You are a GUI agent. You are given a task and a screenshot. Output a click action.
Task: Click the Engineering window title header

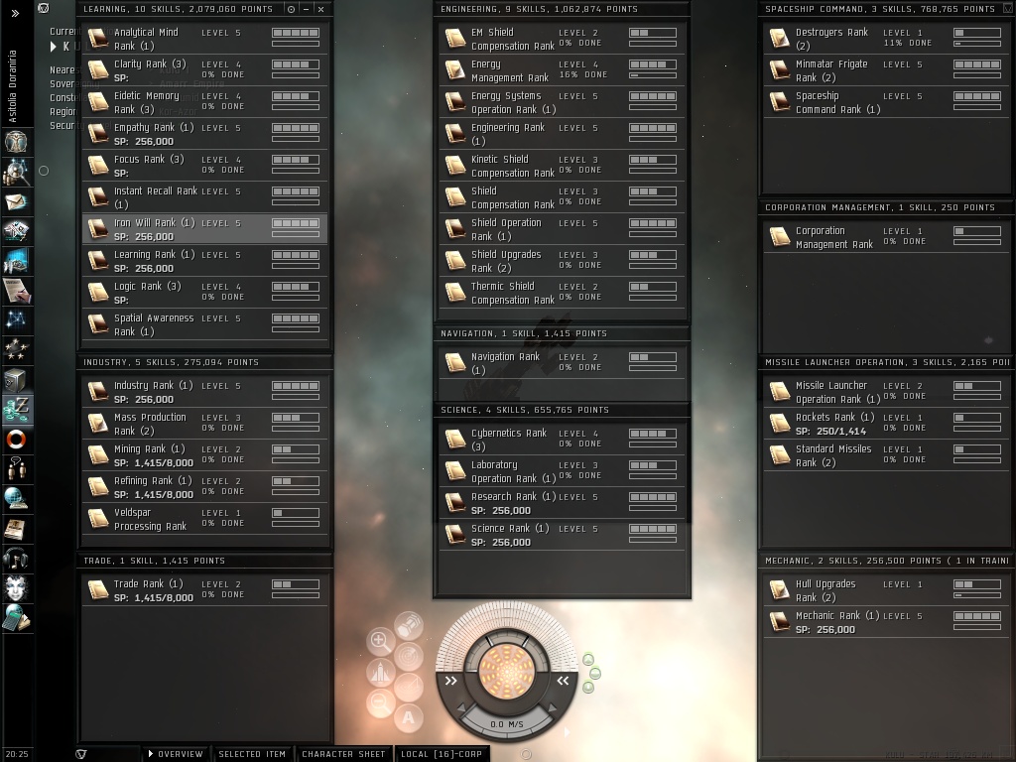[562, 9]
